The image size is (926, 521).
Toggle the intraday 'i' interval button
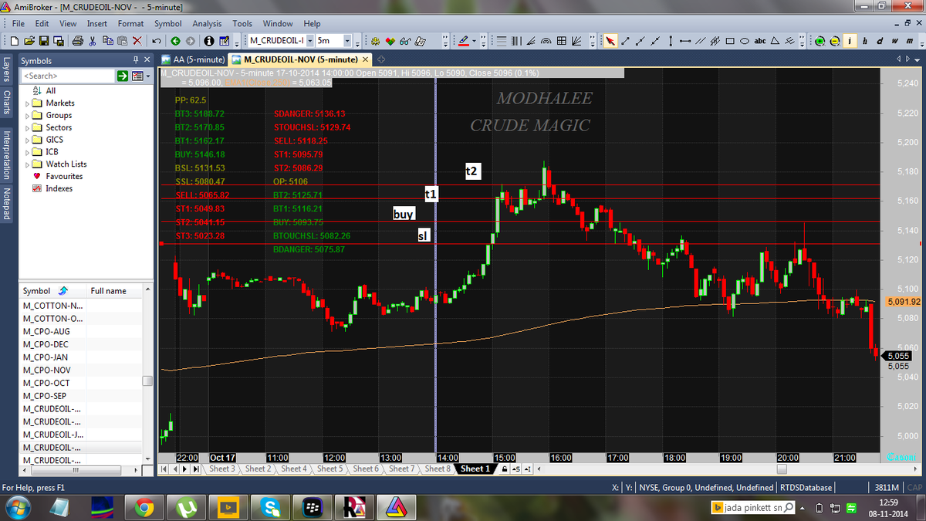pos(850,41)
